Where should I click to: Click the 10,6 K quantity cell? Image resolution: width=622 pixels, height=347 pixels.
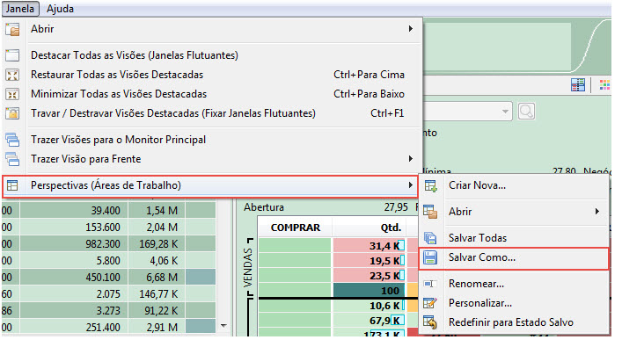pyautogui.click(x=369, y=306)
